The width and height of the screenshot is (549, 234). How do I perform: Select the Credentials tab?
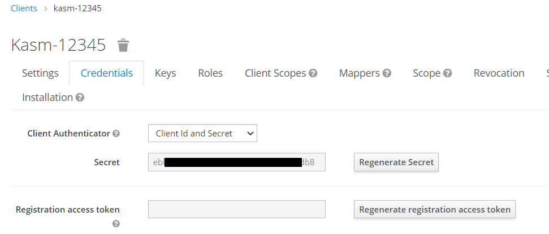[106, 73]
